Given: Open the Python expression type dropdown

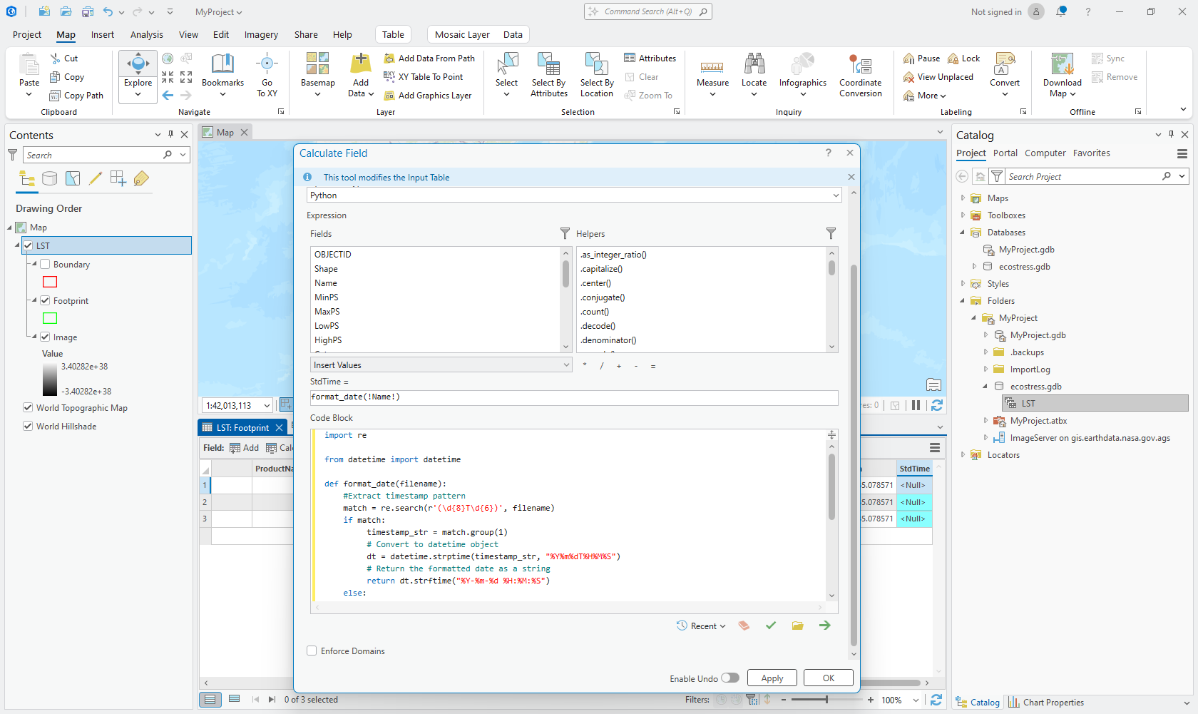Looking at the screenshot, I should (574, 195).
